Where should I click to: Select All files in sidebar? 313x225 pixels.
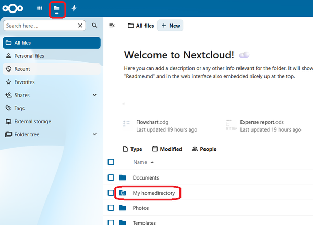[52, 43]
